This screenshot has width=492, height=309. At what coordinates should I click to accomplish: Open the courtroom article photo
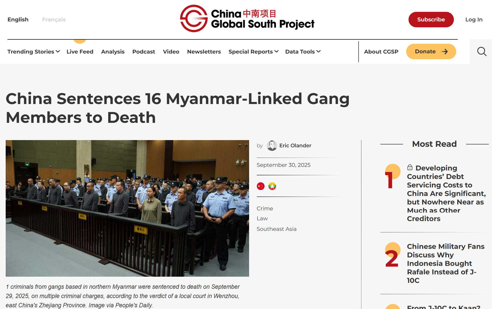127,208
